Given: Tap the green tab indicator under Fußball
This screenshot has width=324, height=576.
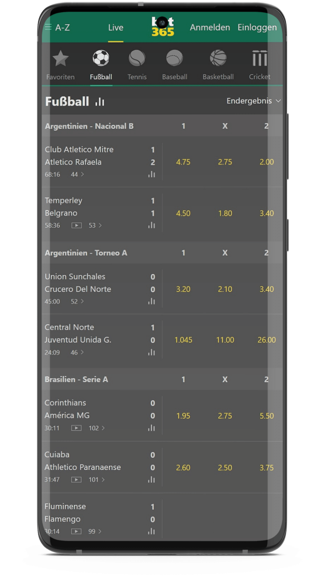Looking at the screenshot, I should coord(101,85).
